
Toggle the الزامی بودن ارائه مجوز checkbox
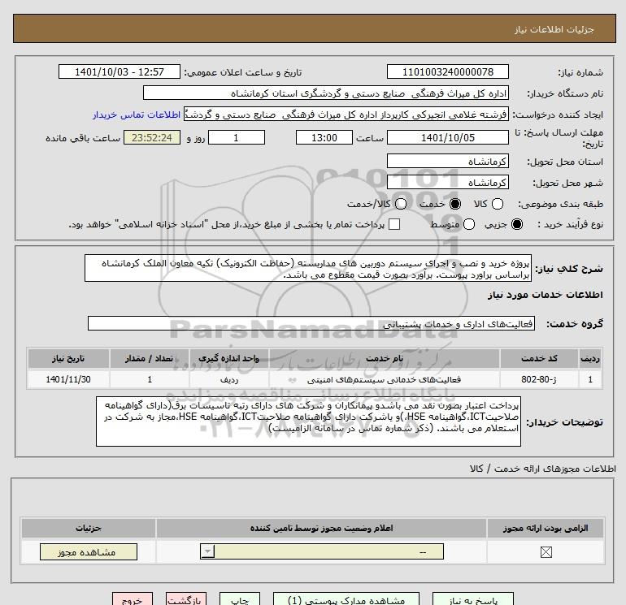[x=546, y=552]
